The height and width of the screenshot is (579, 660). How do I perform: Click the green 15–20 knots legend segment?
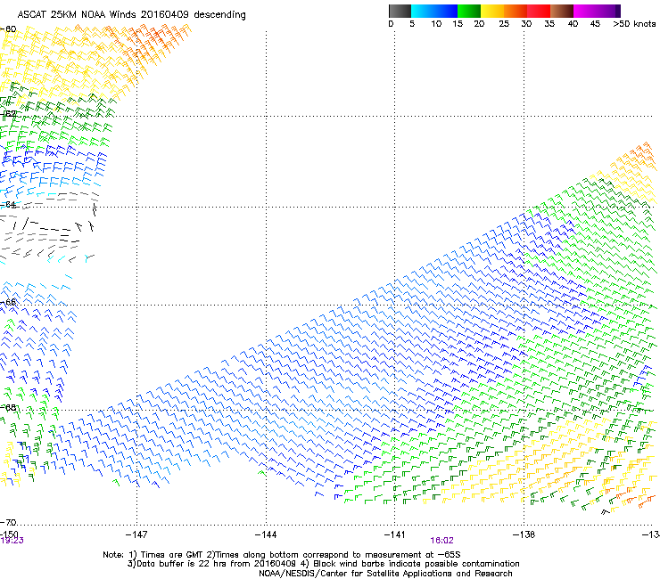469,11
